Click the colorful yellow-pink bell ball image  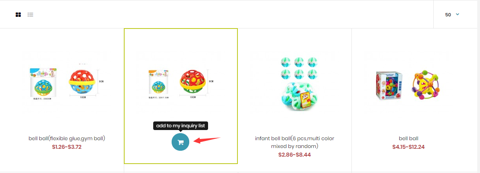point(426,86)
